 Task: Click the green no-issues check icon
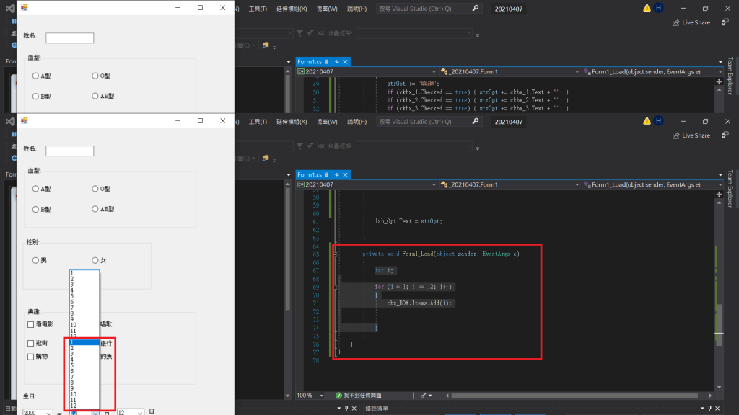[x=338, y=396]
